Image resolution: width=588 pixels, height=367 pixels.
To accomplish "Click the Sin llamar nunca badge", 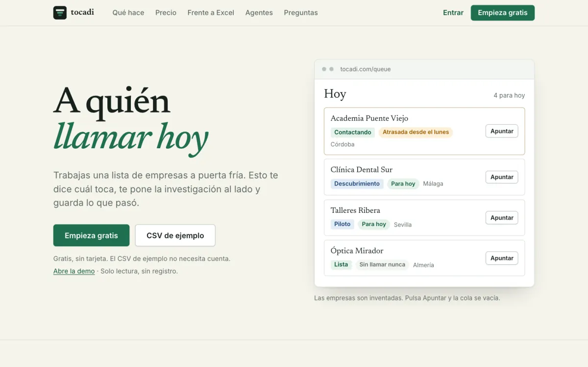I will [382, 265].
